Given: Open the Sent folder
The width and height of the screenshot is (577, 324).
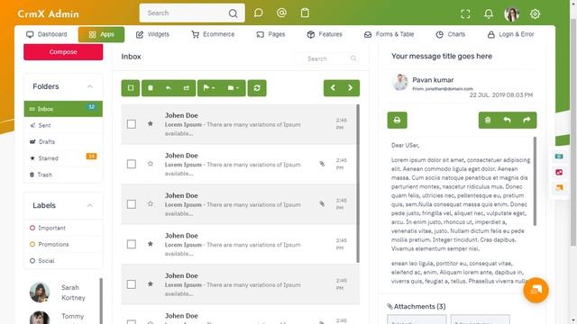Looking at the screenshot, I should point(63,125).
